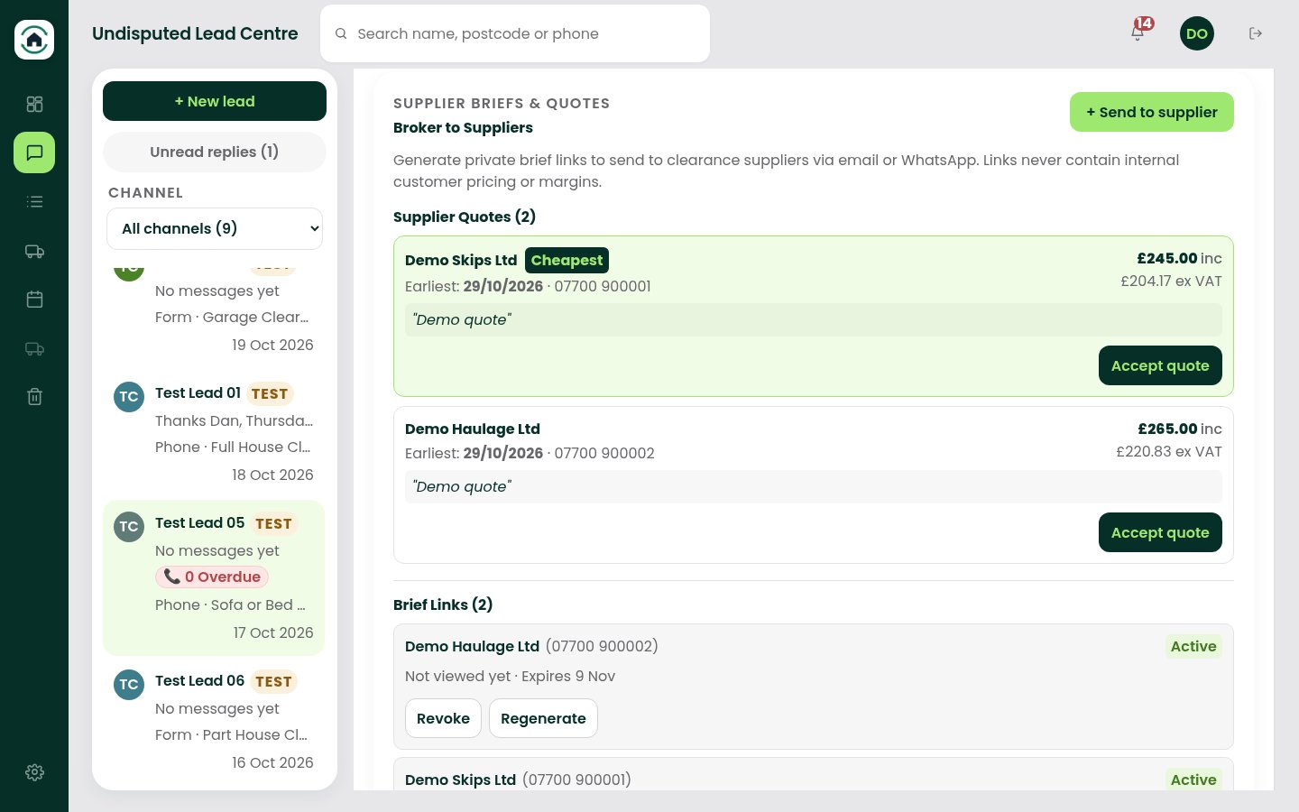Click the 0 Overdue phone badge

point(212,577)
